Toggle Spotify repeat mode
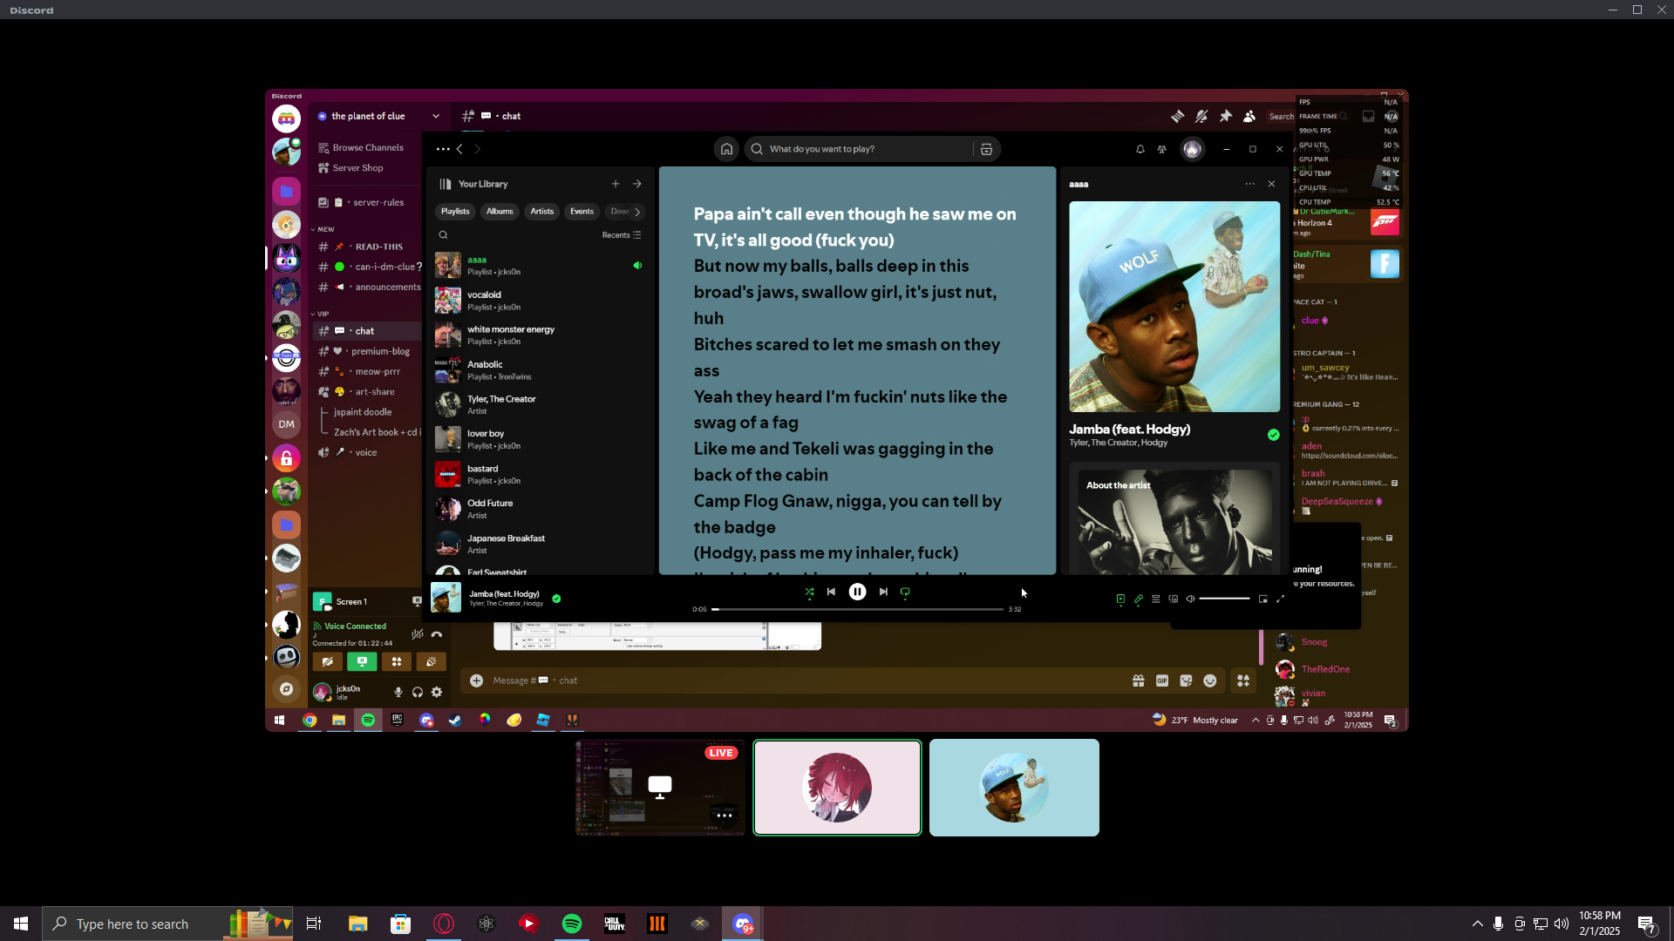Viewport: 1674px width, 941px height. [905, 592]
